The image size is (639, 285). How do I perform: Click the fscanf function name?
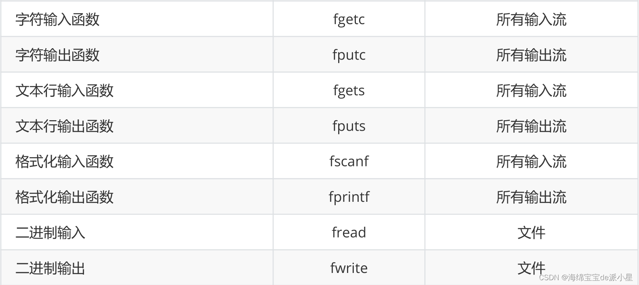click(x=349, y=161)
